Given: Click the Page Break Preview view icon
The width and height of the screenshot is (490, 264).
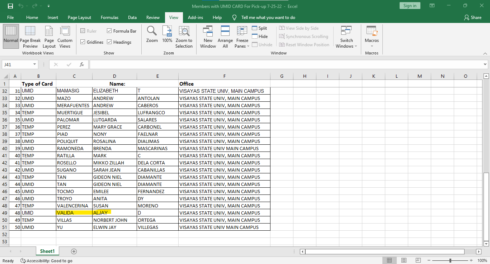Looking at the screenshot, I should pos(30,32).
